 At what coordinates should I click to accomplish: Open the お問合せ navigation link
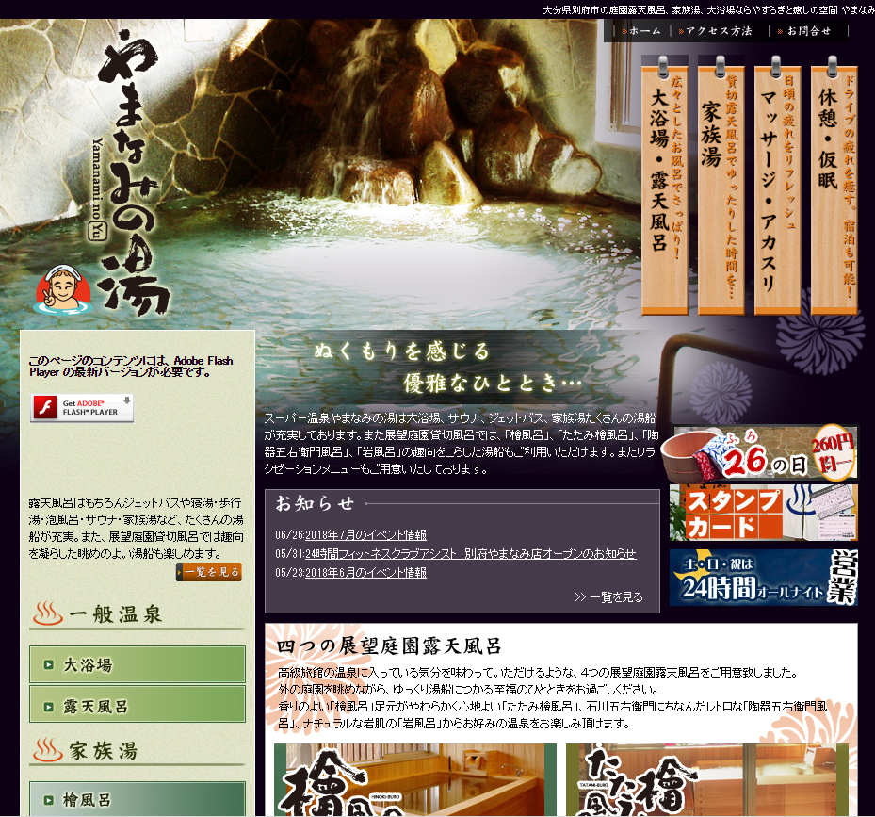point(807,31)
